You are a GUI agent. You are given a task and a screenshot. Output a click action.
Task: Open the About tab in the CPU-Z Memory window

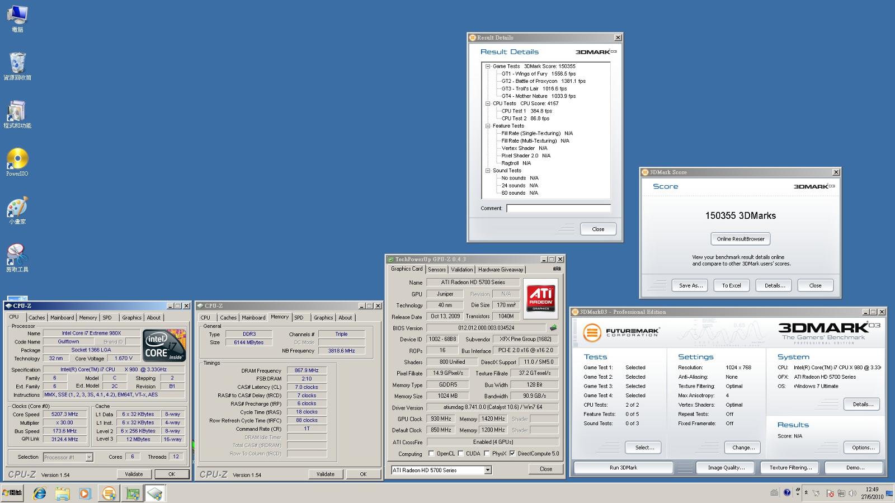click(345, 318)
